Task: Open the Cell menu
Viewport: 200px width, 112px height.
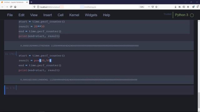Action: pos(61,15)
